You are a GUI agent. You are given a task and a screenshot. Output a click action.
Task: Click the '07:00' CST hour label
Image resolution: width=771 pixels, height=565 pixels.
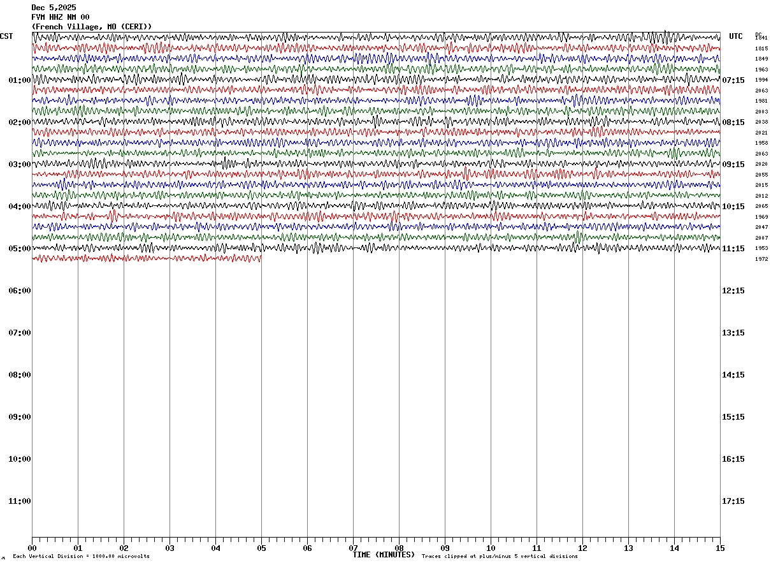click(x=20, y=333)
